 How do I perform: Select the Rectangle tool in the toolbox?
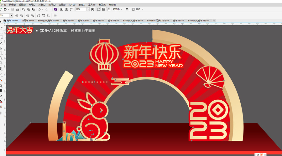(x=1, y=53)
